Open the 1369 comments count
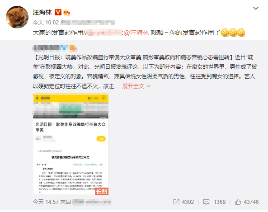Screen dimensions: 268x212 tap(220, 202)
